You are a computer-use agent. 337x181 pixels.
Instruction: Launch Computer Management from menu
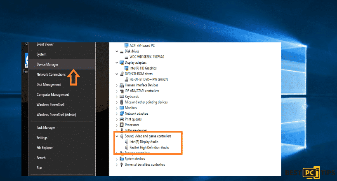[x=62, y=95]
